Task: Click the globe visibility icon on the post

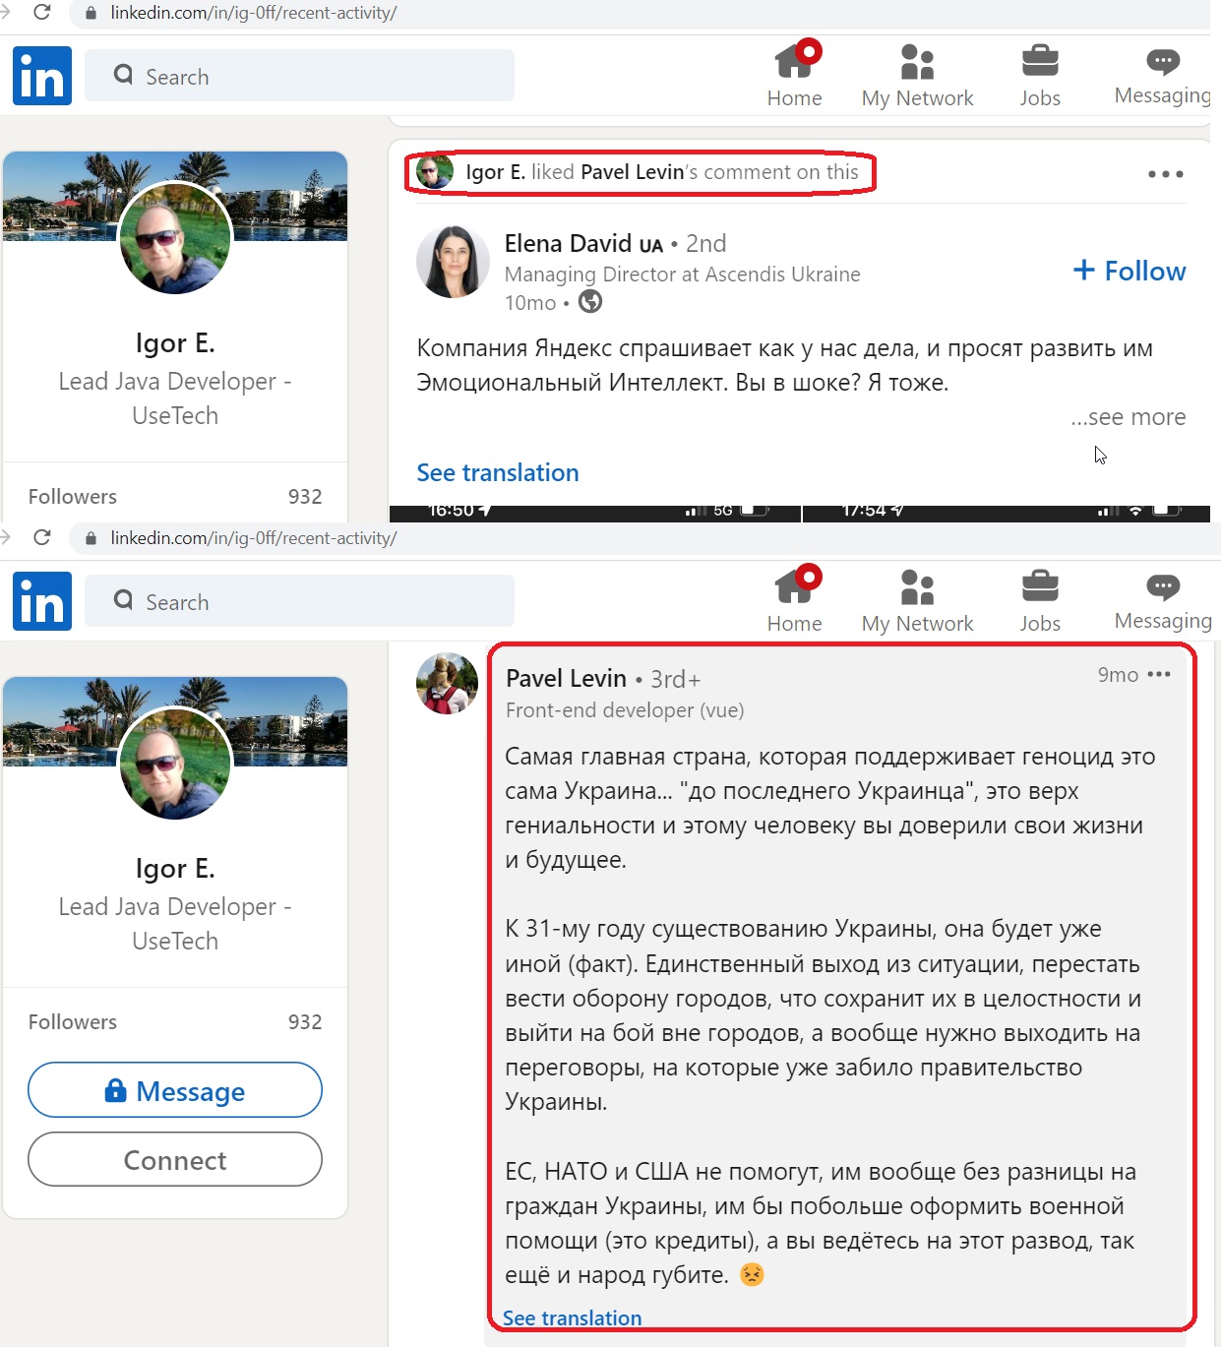Action: pyautogui.click(x=590, y=302)
